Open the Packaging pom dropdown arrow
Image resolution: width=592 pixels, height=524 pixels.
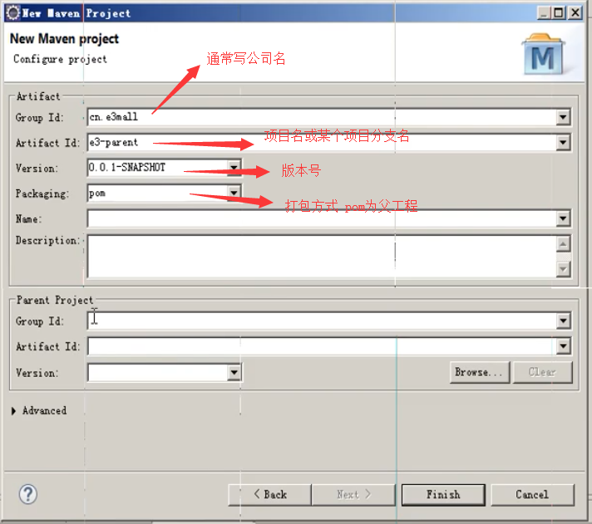[x=234, y=193]
